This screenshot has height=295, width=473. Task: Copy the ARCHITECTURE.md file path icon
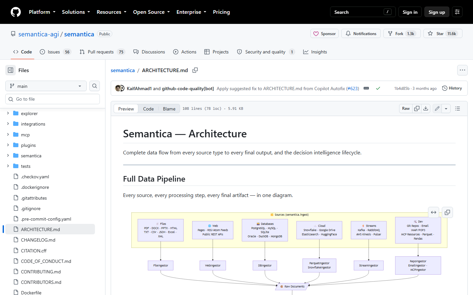195,70
